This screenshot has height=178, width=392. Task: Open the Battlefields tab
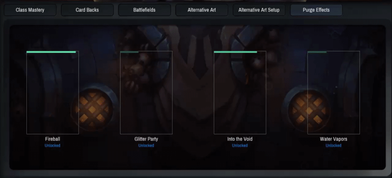pos(145,10)
